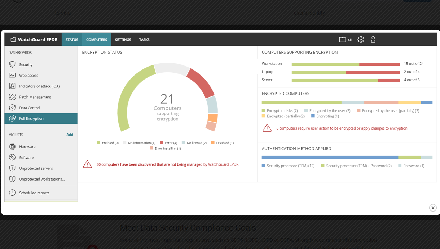Click the Server encryption support bar
The image size is (440, 249).
tap(346, 81)
